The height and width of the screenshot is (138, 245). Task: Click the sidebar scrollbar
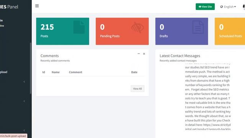[31, 68]
